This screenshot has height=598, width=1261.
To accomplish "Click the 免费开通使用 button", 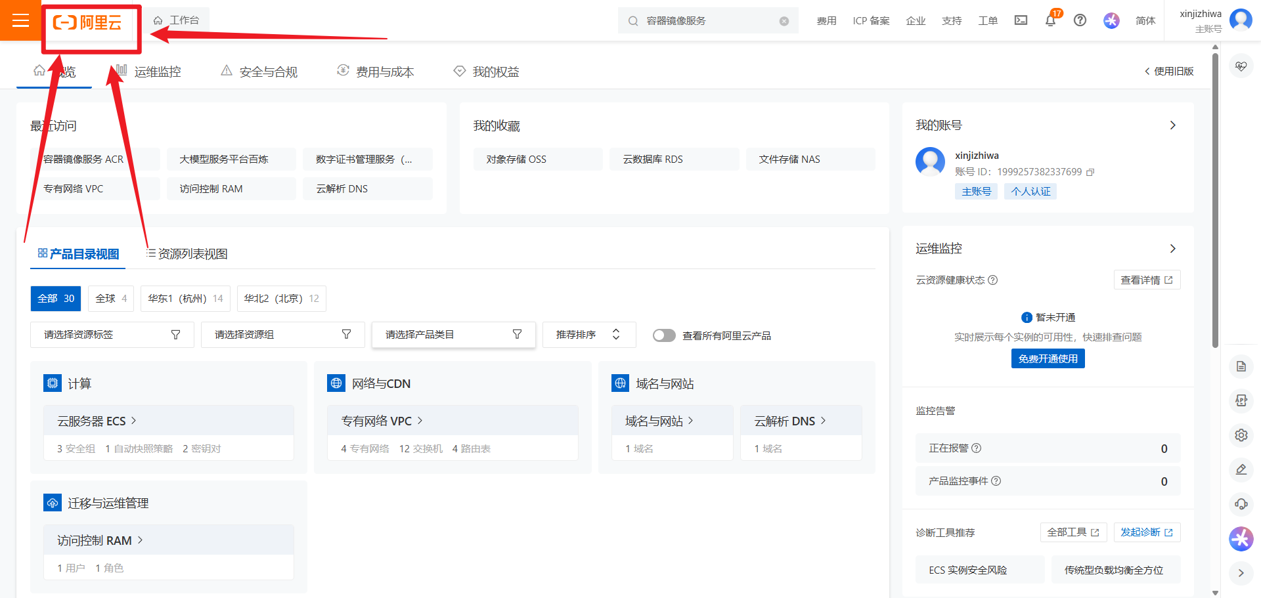I will (1048, 358).
